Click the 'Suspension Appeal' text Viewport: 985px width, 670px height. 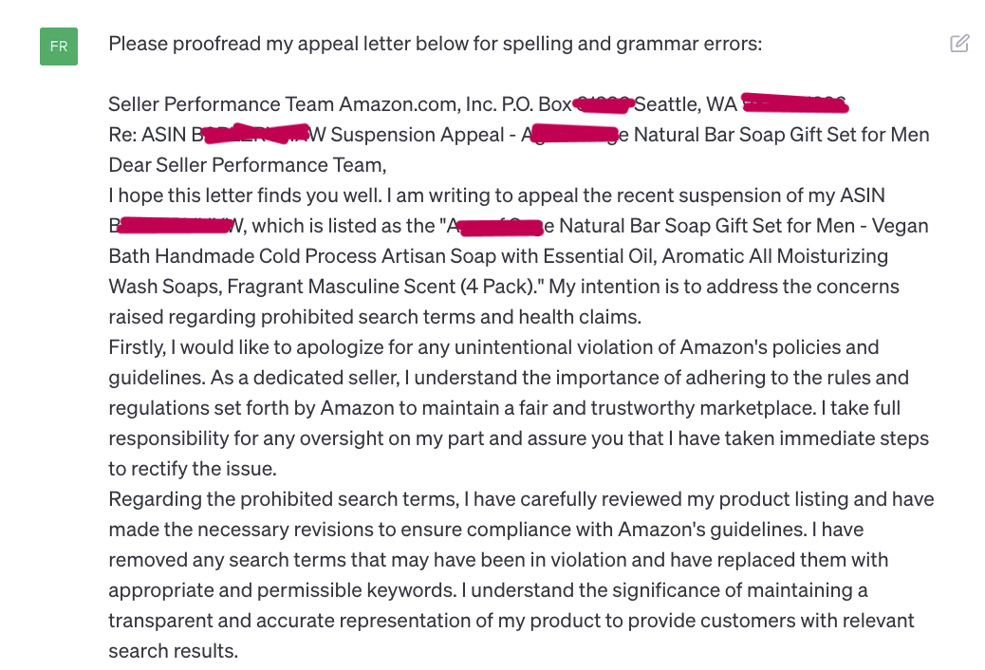421,135
